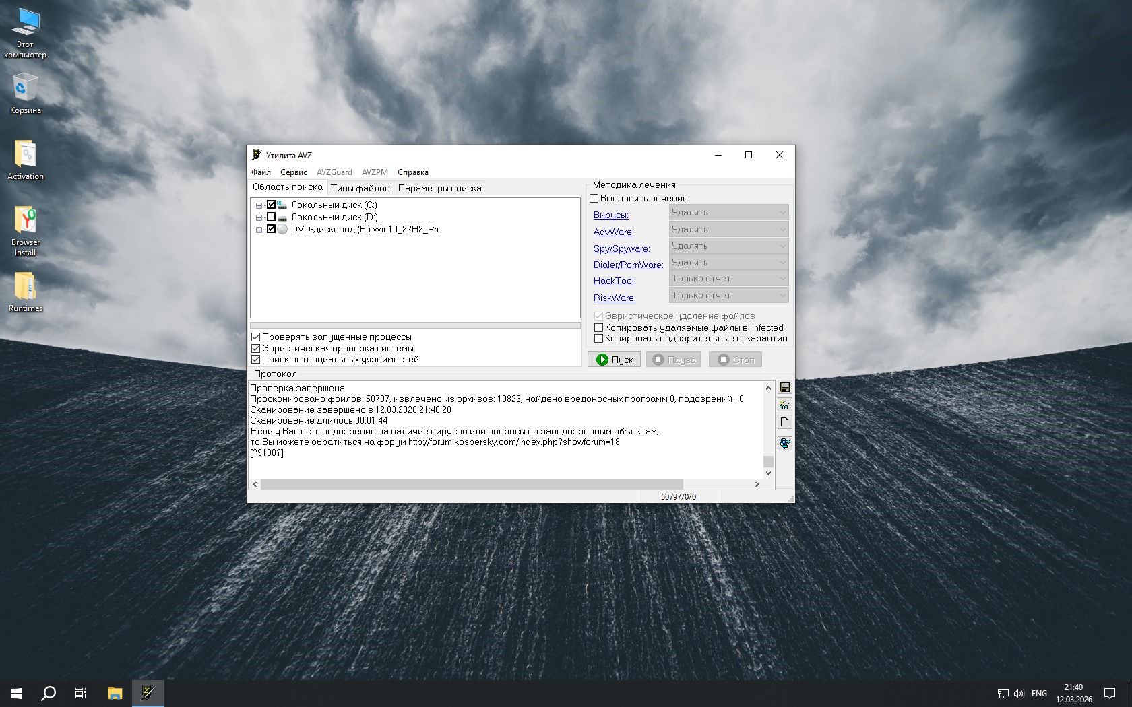
Task: Open the Сервис menu
Action: tap(293, 172)
